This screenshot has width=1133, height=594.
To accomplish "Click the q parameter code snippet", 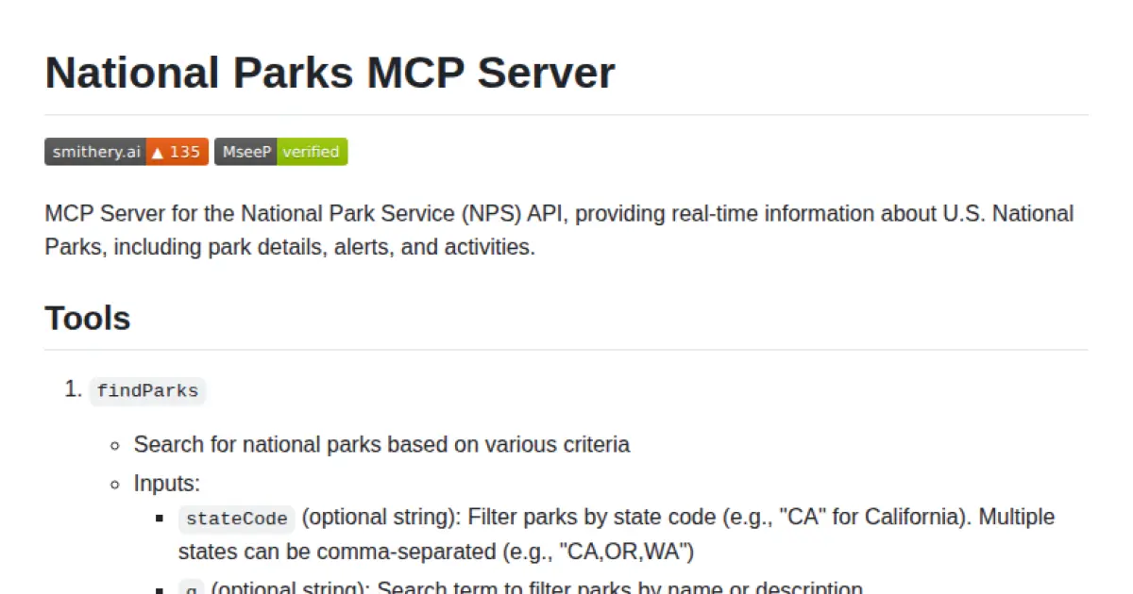I will coord(192,587).
